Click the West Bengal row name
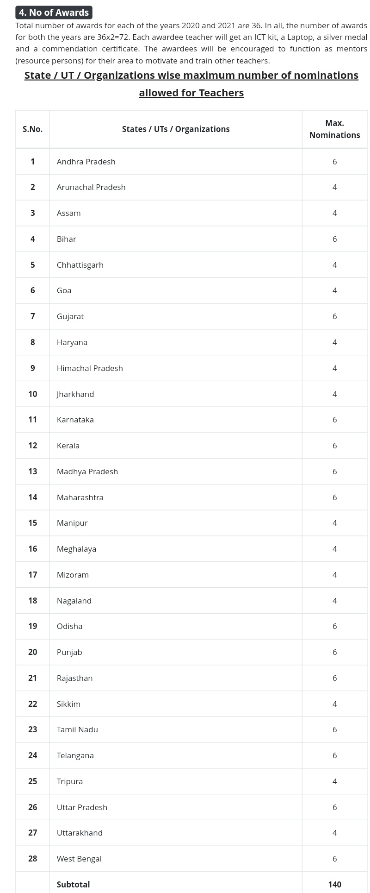Image resolution: width=370 pixels, height=893 pixels. (x=79, y=859)
